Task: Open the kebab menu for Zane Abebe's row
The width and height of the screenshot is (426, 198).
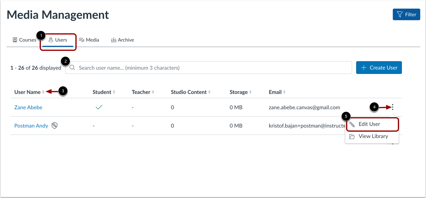Action: (392, 107)
